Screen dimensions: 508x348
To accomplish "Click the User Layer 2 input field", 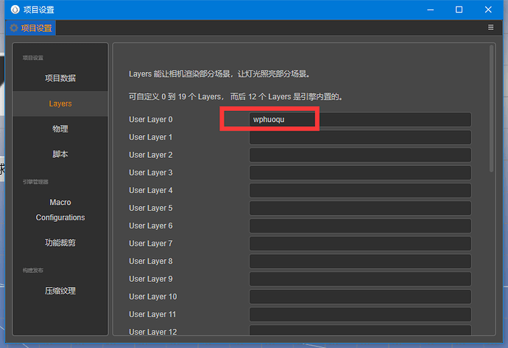I will coord(360,155).
